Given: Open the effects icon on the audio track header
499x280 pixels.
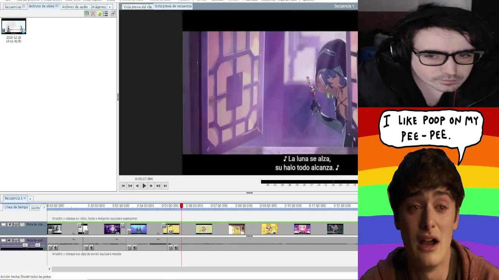Looking at the screenshot, I should [x=16, y=240].
